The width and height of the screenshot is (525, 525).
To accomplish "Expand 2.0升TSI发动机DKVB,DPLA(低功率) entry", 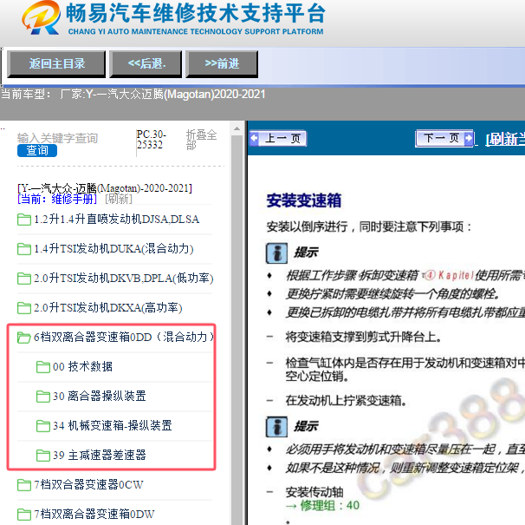I will tap(124, 278).
